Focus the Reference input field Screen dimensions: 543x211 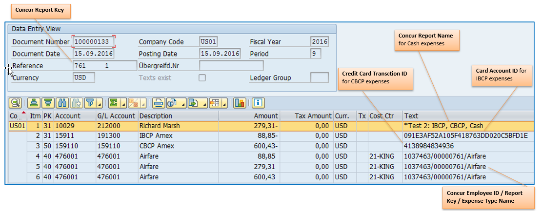pos(104,65)
